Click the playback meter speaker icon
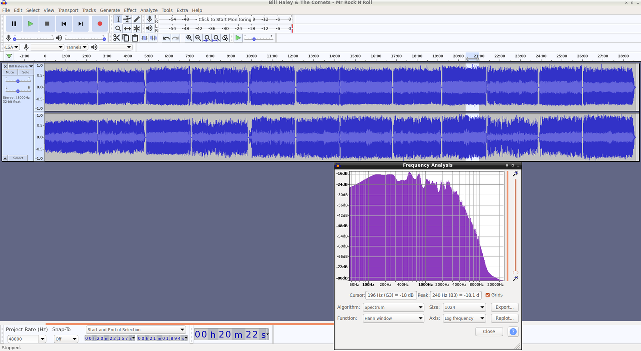This screenshot has width=641, height=351. [149, 29]
